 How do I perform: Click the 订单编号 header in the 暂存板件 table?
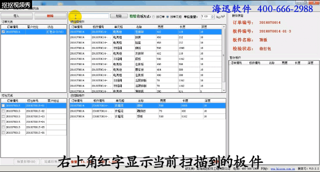pyautogui.click(x=236, y=63)
